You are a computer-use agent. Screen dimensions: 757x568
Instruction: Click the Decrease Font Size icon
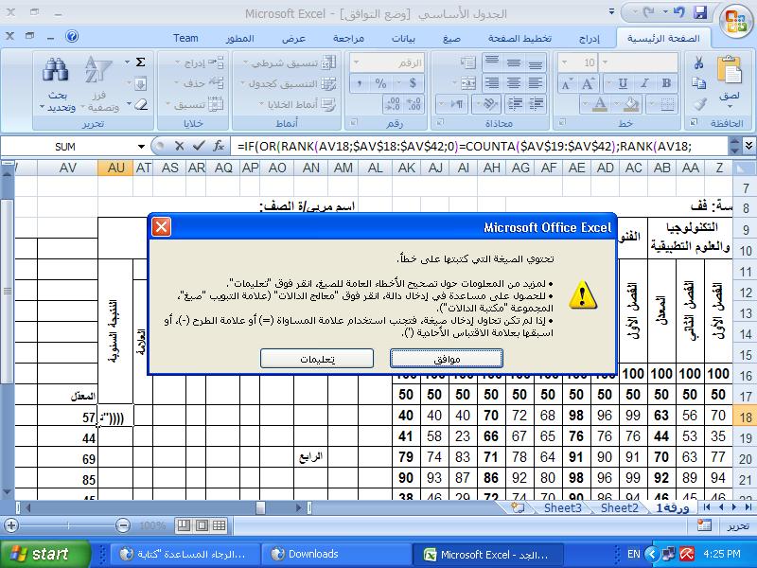[x=567, y=83]
